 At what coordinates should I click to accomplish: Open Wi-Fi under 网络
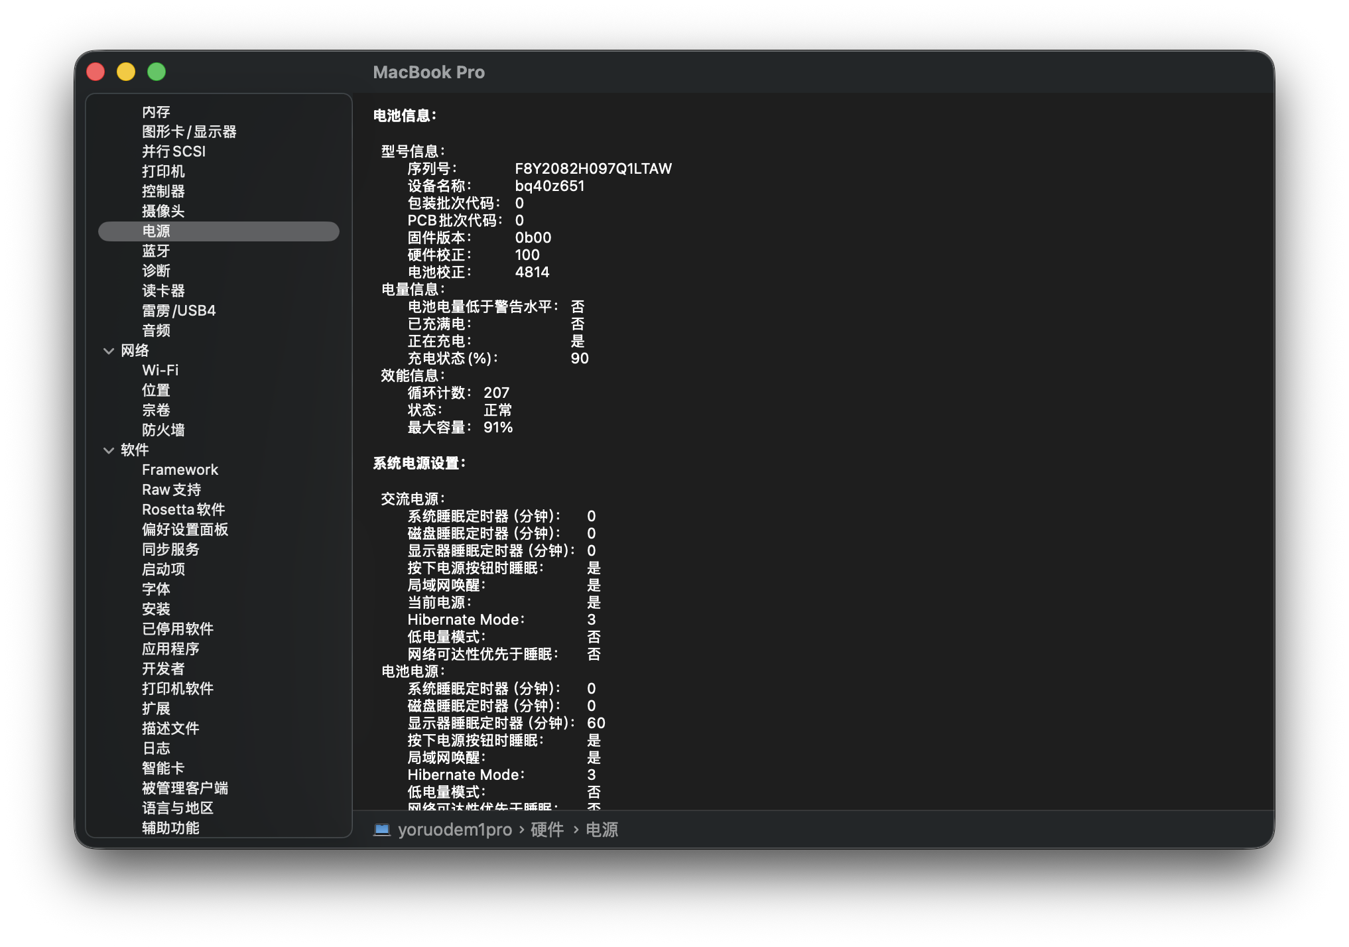click(160, 371)
